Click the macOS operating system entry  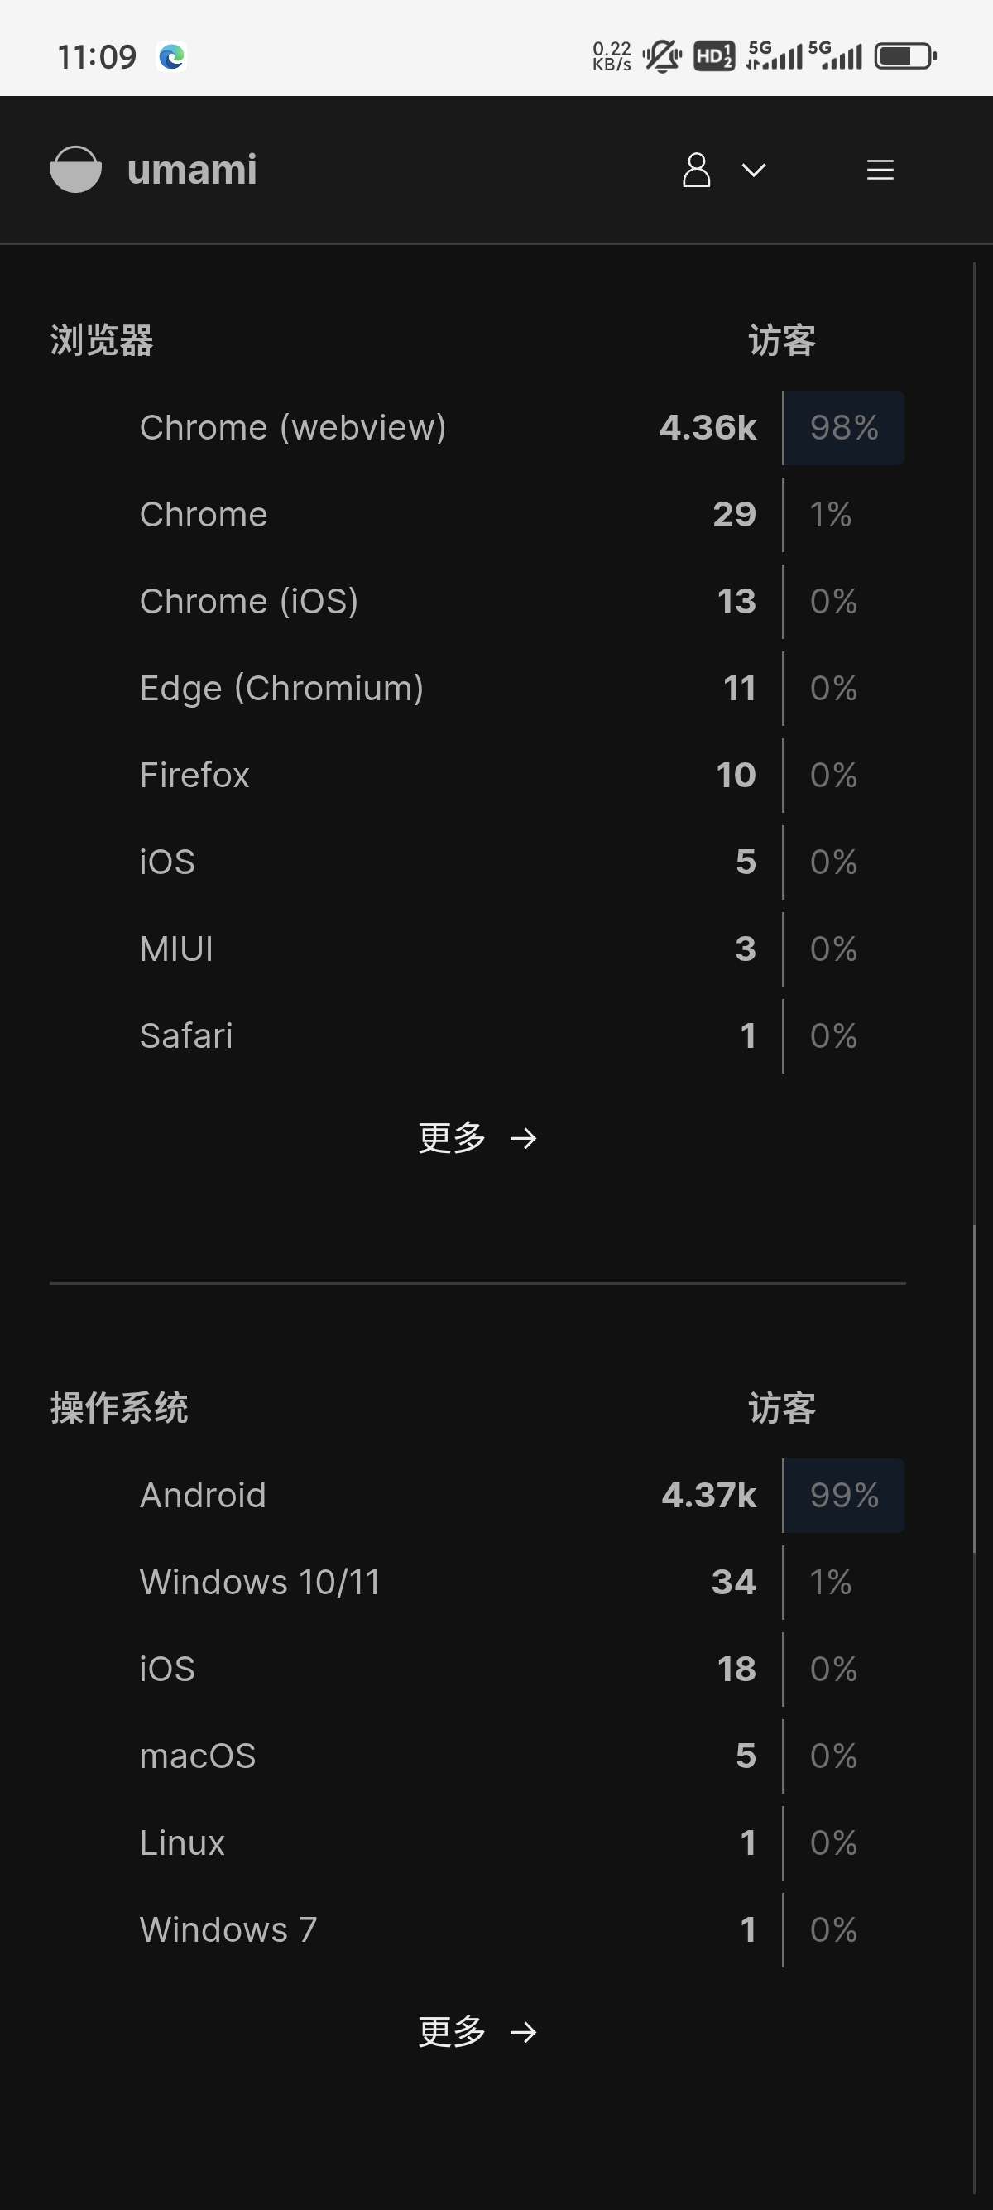tap(198, 1756)
